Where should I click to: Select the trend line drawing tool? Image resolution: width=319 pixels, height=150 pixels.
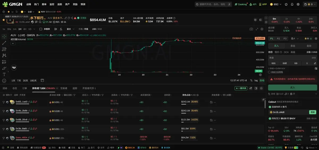(x=4, y=43)
